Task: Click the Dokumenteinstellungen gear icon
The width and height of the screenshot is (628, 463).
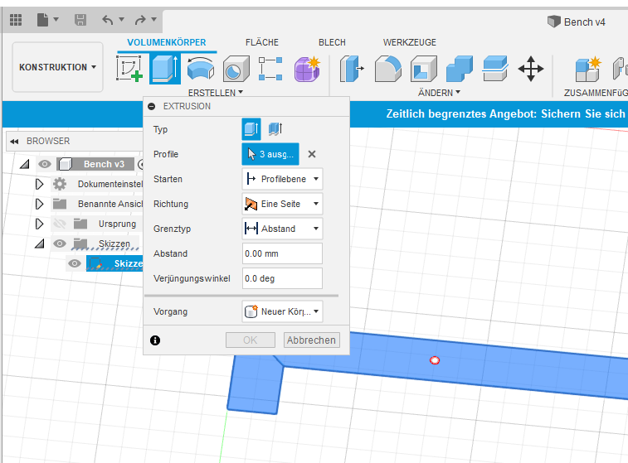Action: coord(60,184)
